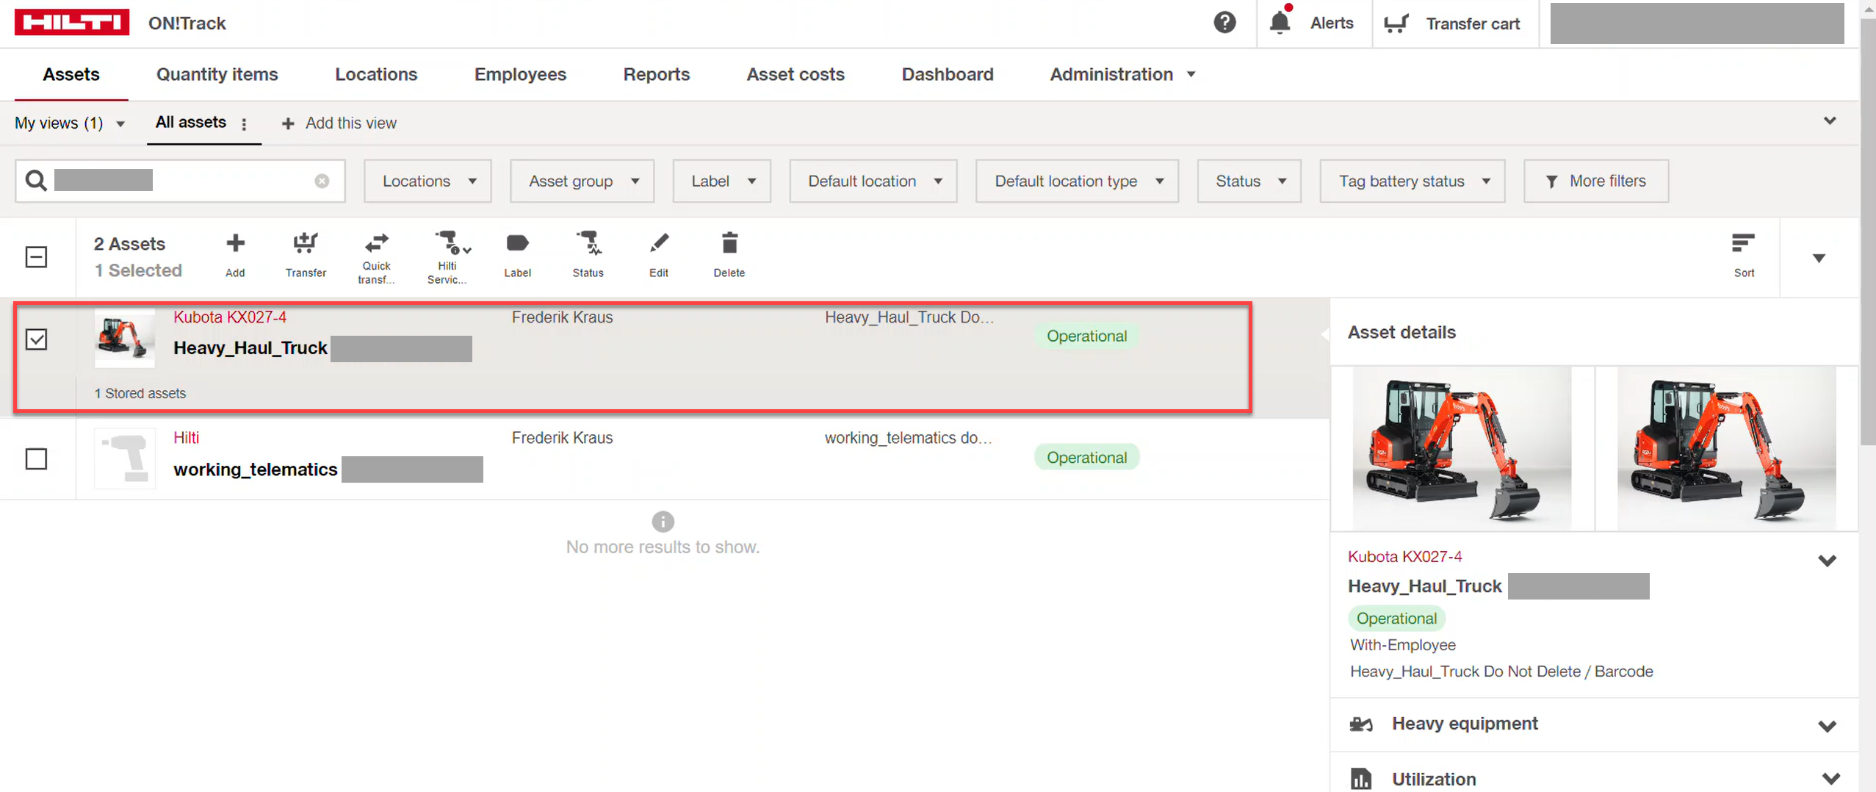Open the Tag battery status dropdown
Viewport: 1876px width, 792px height.
pos(1412,181)
